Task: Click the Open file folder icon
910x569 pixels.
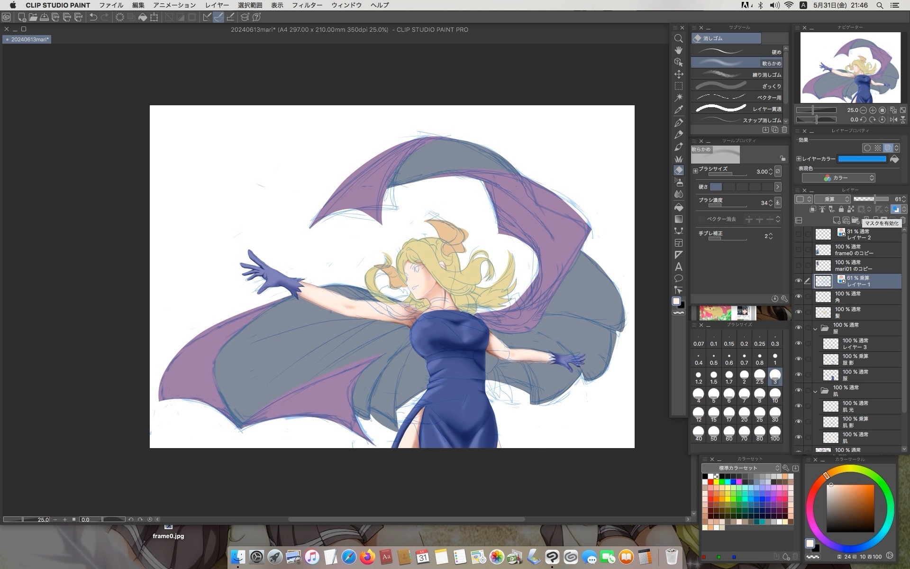Action: point(33,18)
